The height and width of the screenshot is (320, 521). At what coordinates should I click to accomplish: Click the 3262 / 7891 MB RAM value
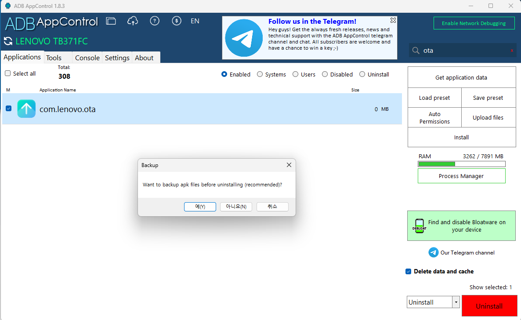click(x=483, y=156)
